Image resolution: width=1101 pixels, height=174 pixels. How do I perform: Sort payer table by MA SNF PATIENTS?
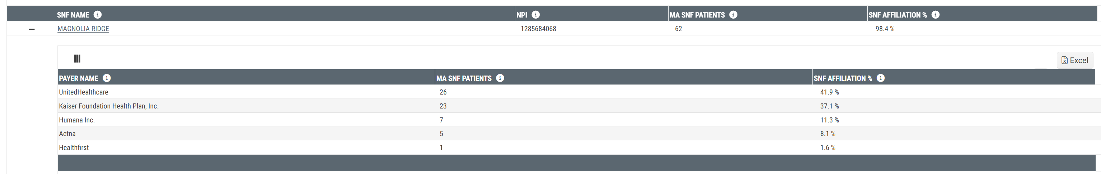pyautogui.click(x=464, y=78)
